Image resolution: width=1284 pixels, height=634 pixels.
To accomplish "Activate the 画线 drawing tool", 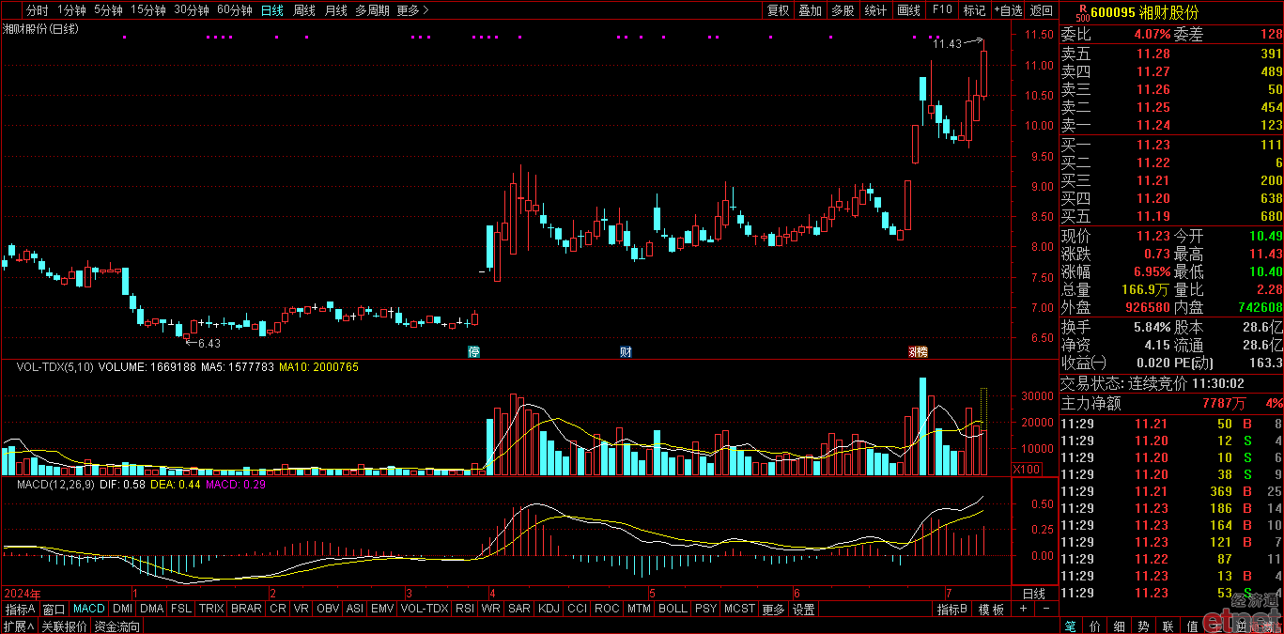I will [x=908, y=10].
